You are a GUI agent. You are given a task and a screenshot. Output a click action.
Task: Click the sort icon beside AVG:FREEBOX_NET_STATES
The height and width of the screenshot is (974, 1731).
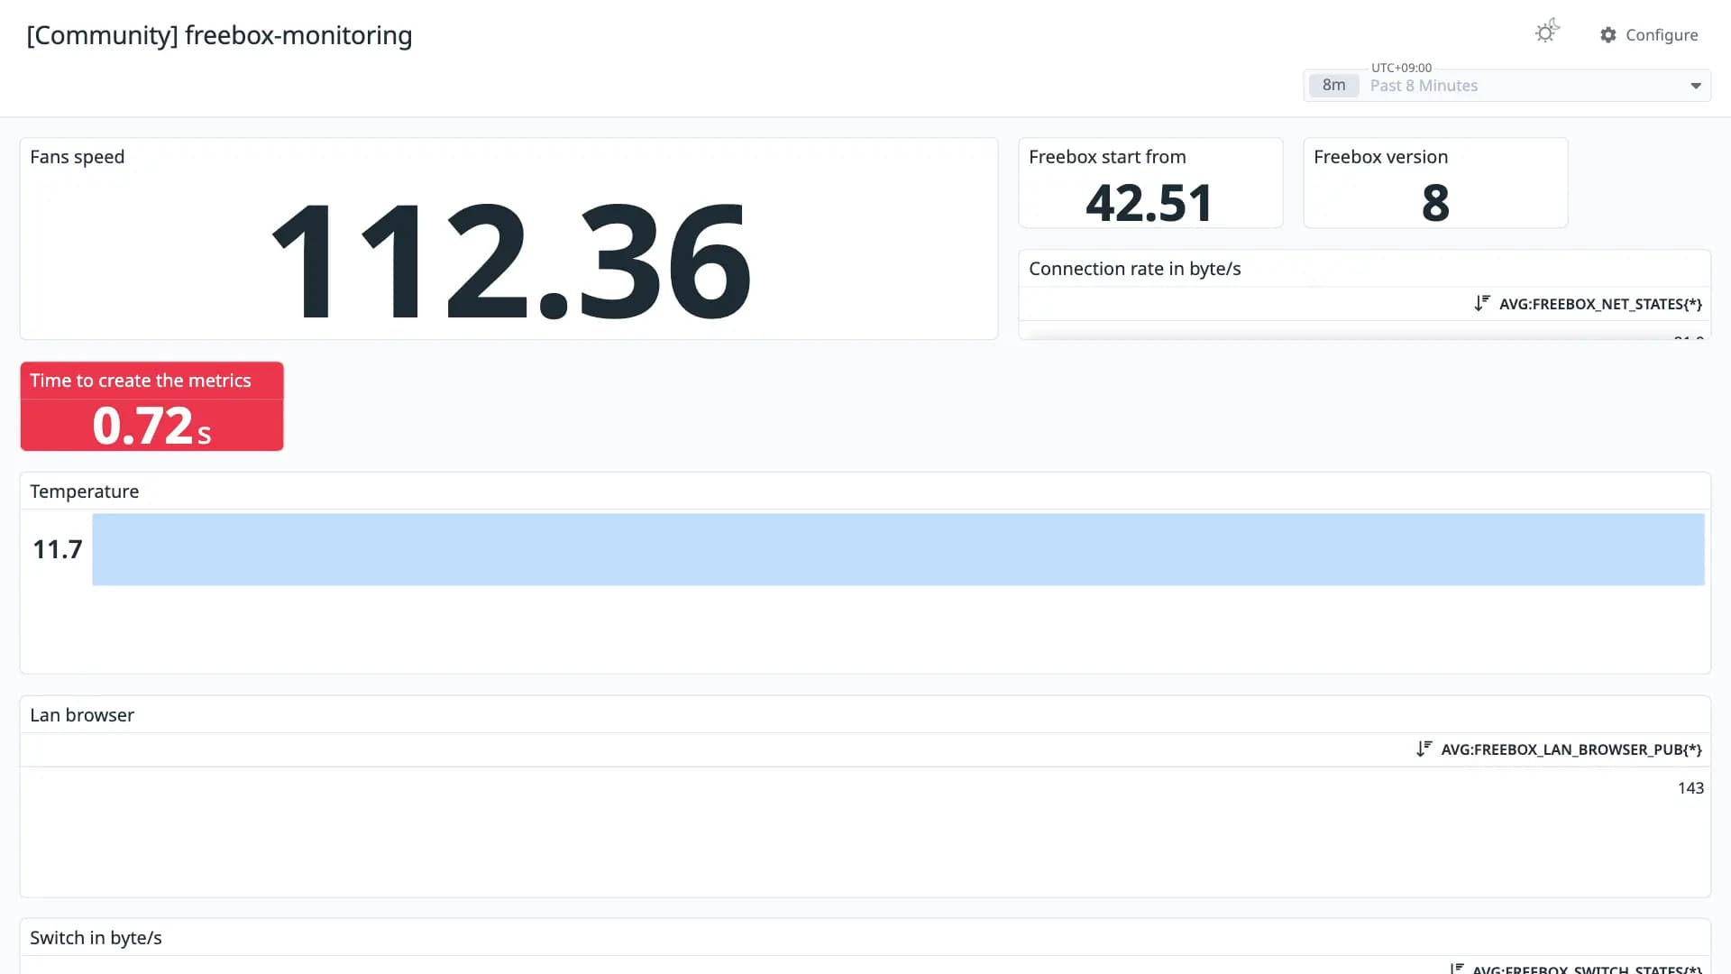1482,304
